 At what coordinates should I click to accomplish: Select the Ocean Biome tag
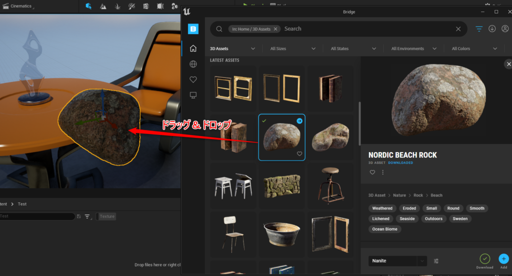click(x=384, y=229)
